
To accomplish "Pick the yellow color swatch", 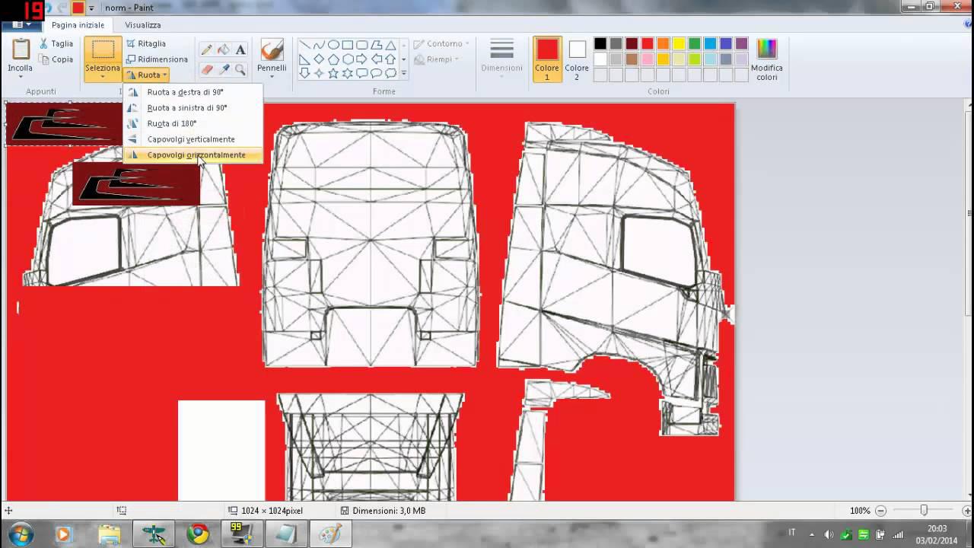I will coord(679,43).
